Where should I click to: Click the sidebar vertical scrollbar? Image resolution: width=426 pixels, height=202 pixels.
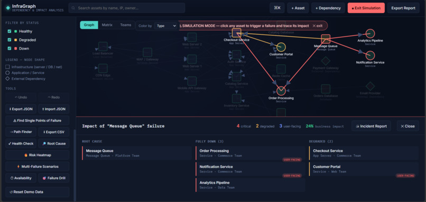tap(74, 165)
